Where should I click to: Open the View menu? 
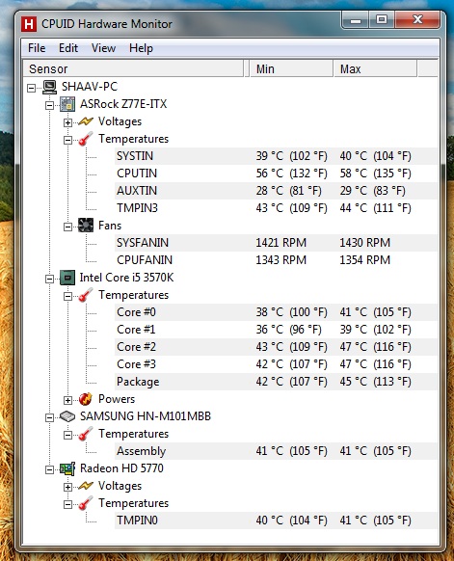click(x=103, y=48)
